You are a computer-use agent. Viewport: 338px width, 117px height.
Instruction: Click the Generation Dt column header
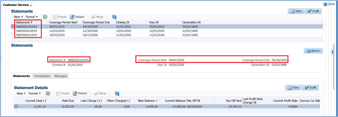pyautogui.click(x=191, y=22)
